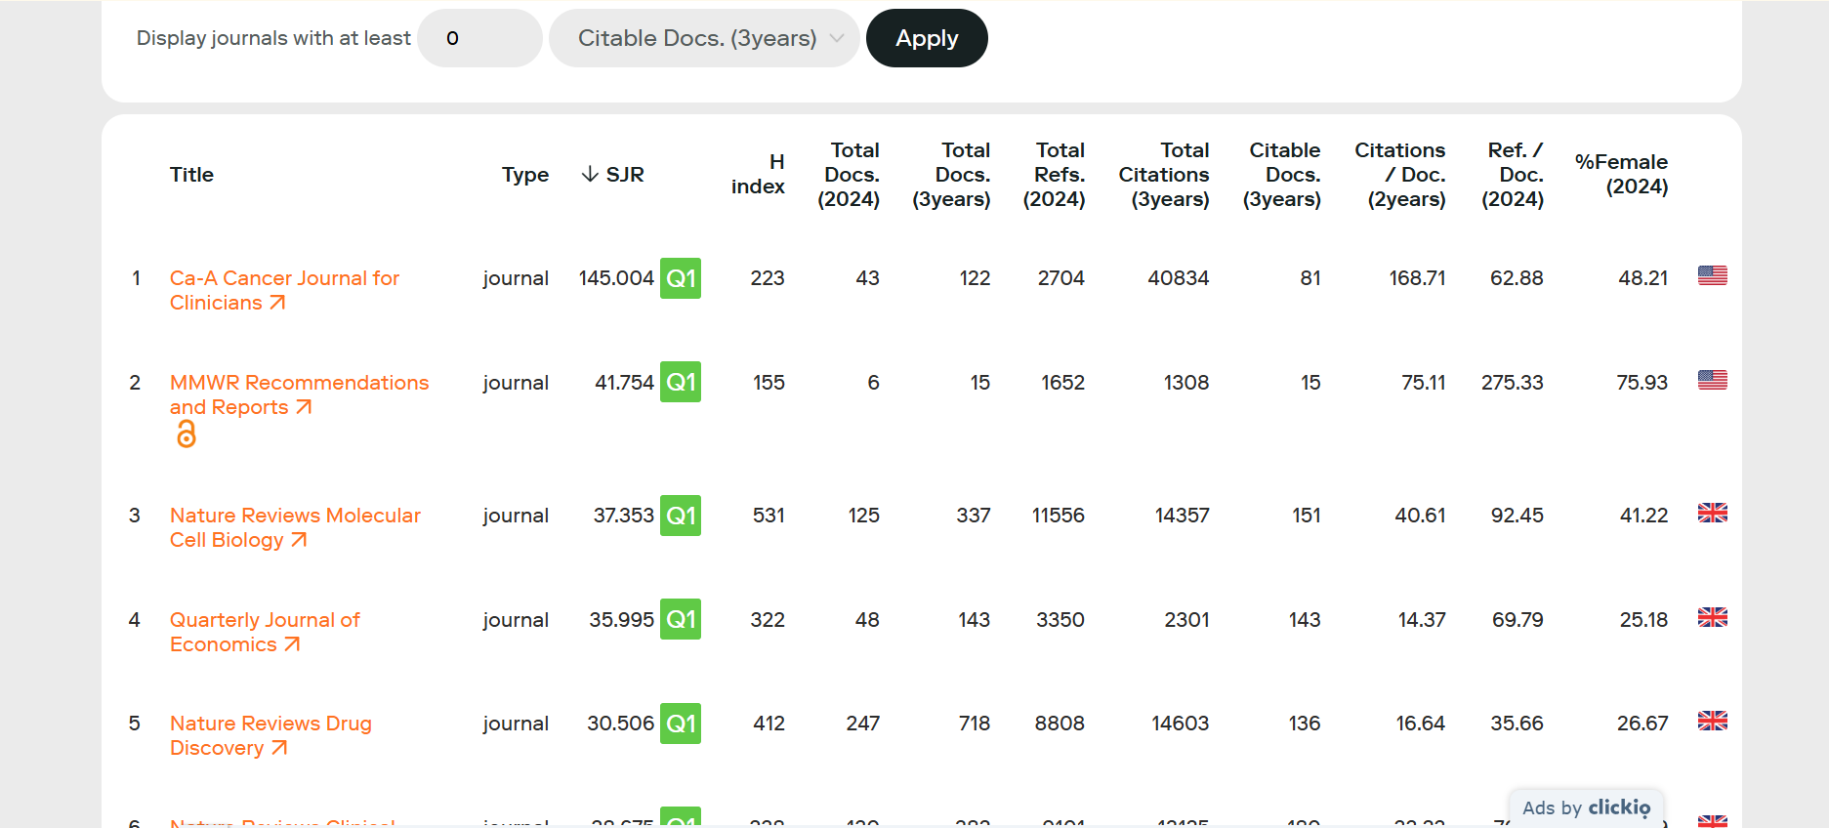
Task: Sort table by Title column header
Action: 191,174
